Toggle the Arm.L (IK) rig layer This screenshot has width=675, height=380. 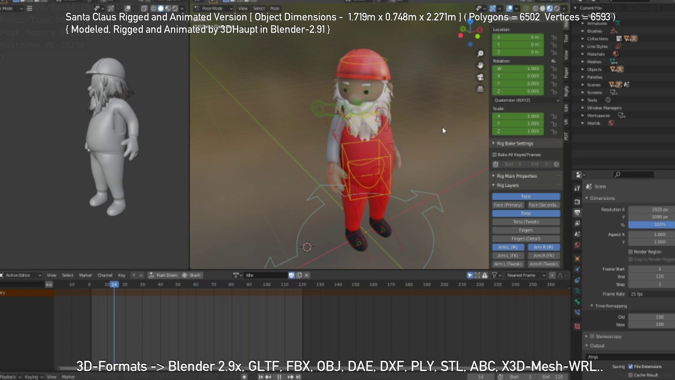(508, 247)
